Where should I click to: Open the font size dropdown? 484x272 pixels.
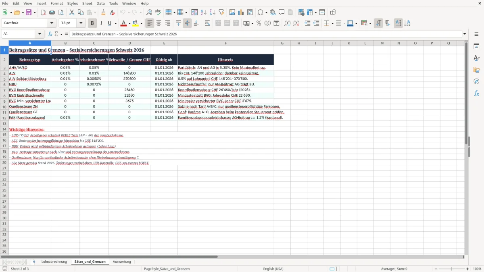point(81,23)
